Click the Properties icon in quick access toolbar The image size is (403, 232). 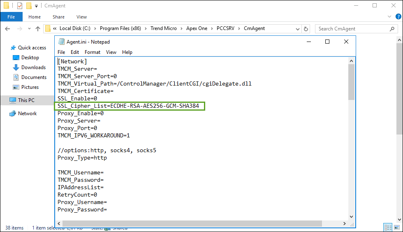[19, 6]
